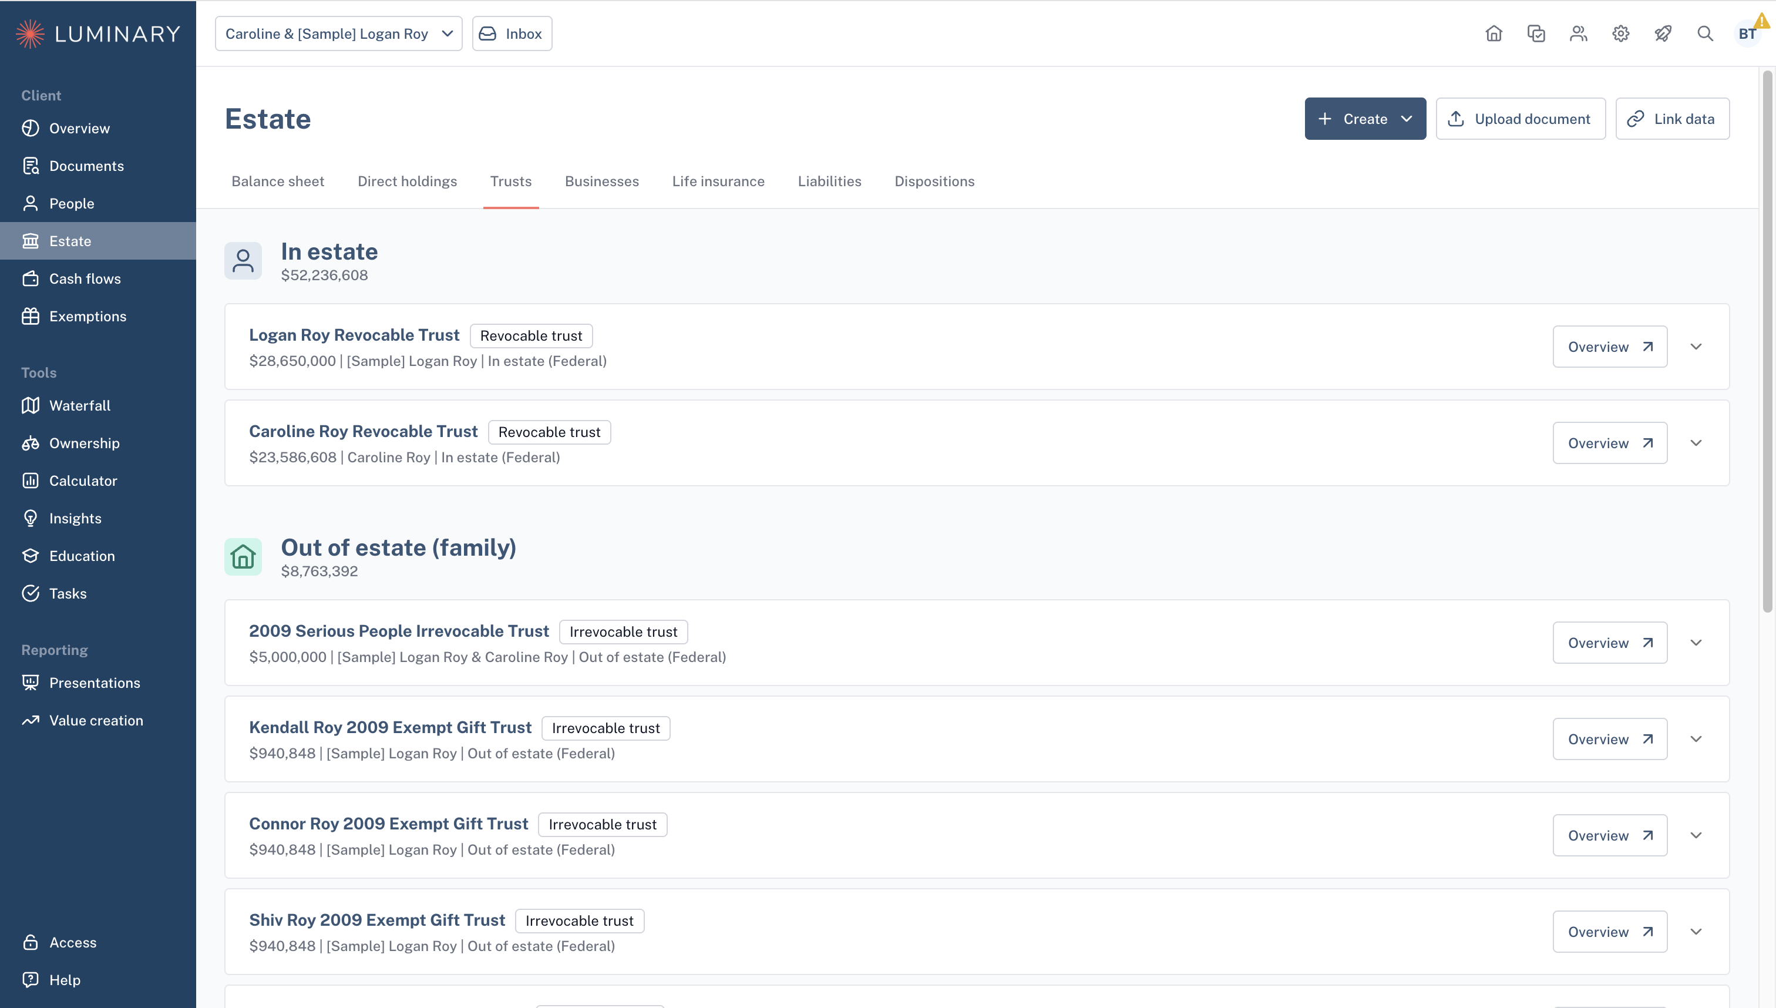This screenshot has width=1776, height=1008.
Task: Open the people/users icon in top bar
Action: point(1578,33)
